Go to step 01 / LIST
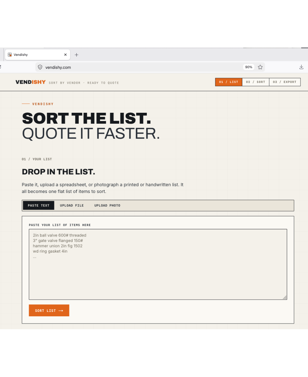The width and height of the screenshot is (308, 377). pos(229,82)
